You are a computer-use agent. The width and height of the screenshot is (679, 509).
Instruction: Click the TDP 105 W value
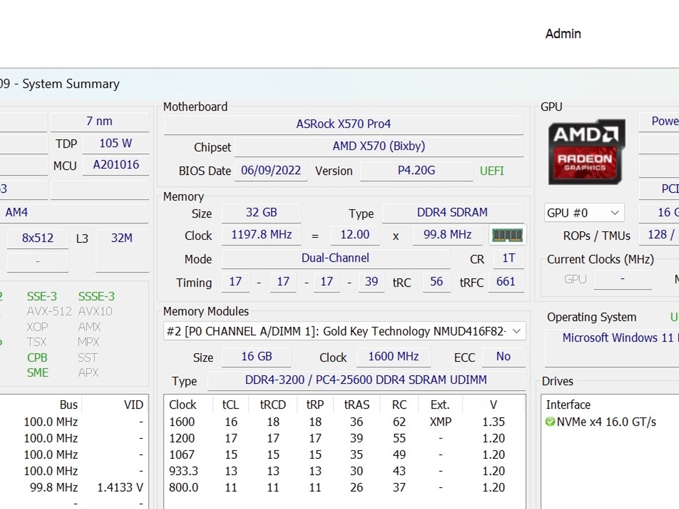click(x=116, y=144)
